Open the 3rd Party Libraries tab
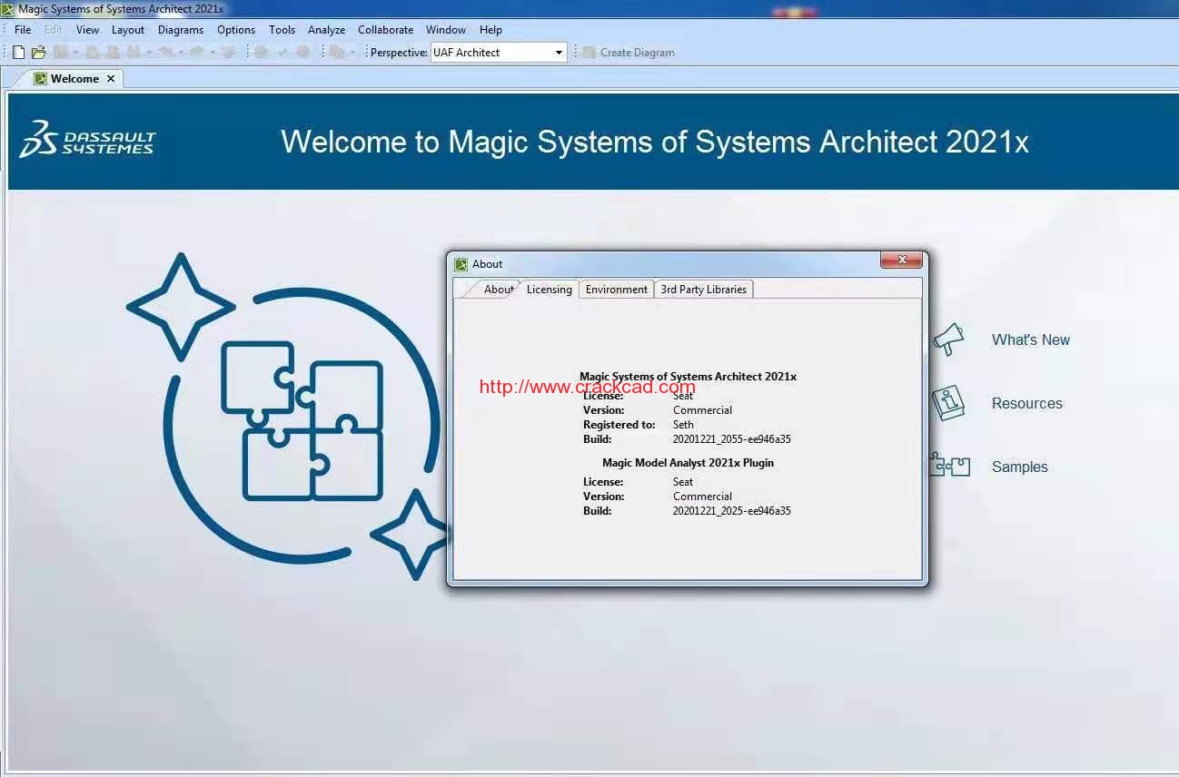The height and width of the screenshot is (777, 1179). click(x=704, y=290)
